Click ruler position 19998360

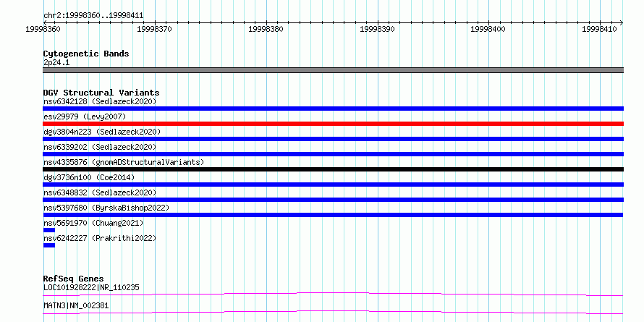point(43,29)
